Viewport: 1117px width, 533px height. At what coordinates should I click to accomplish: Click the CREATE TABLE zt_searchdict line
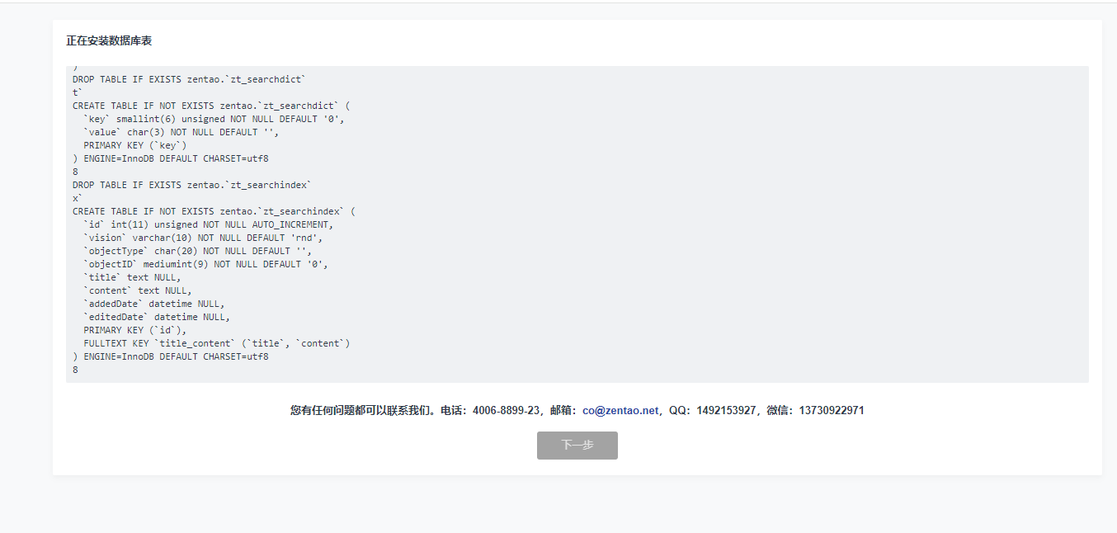[211, 106]
